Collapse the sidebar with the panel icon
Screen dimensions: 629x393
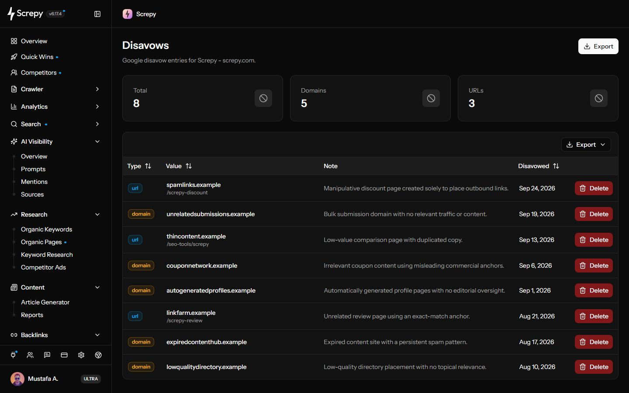tap(97, 14)
